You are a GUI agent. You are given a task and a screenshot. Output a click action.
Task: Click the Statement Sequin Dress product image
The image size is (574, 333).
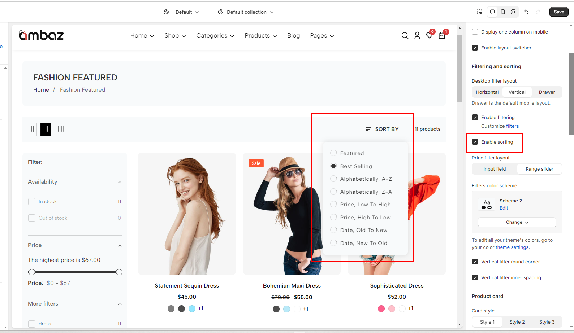pyautogui.click(x=187, y=214)
